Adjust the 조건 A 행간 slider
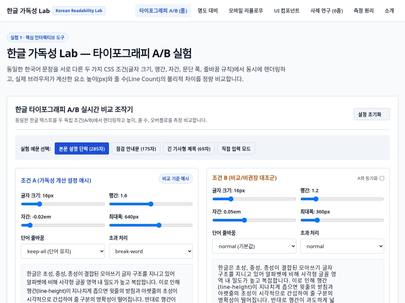Viewport: 405px width, 303px height. tap(151, 204)
